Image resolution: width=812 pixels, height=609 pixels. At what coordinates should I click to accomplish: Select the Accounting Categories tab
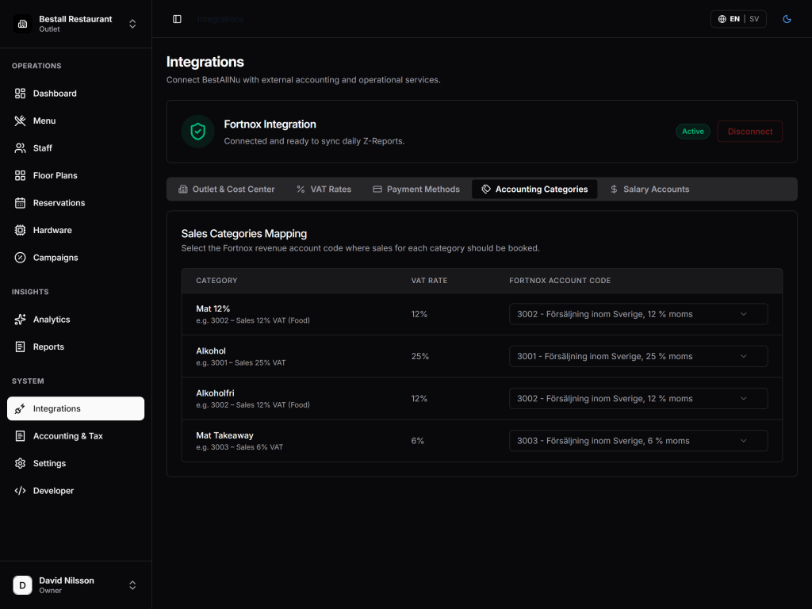(534, 189)
